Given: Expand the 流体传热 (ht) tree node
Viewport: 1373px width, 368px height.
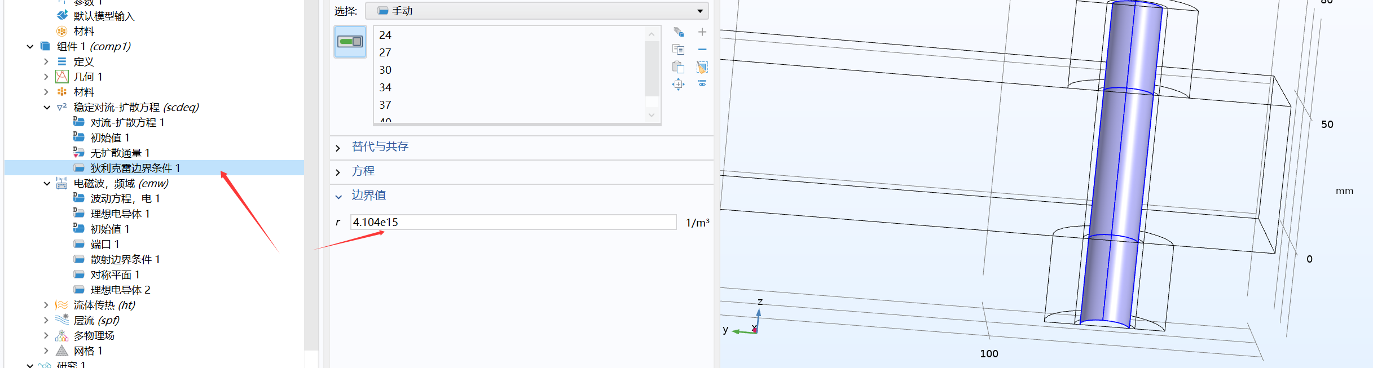Looking at the screenshot, I should coord(46,305).
